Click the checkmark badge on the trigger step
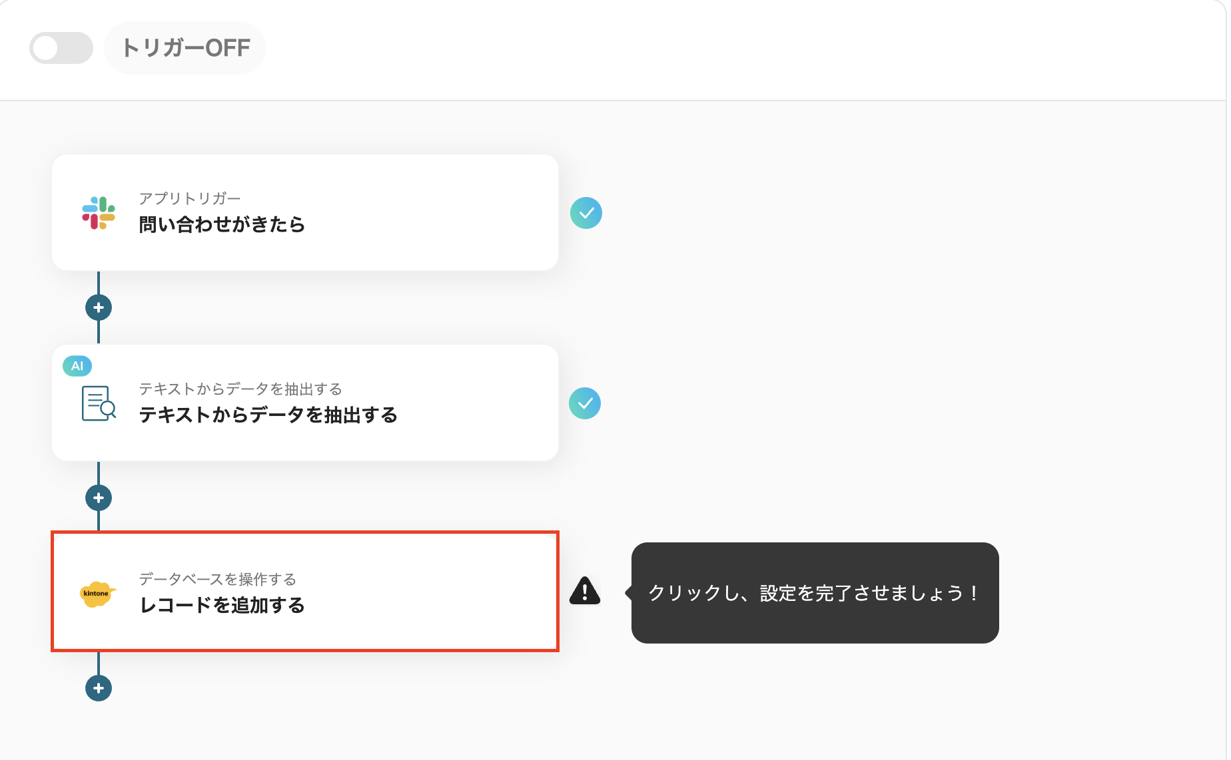Viewport: 1231px width, 760px height. click(x=586, y=213)
